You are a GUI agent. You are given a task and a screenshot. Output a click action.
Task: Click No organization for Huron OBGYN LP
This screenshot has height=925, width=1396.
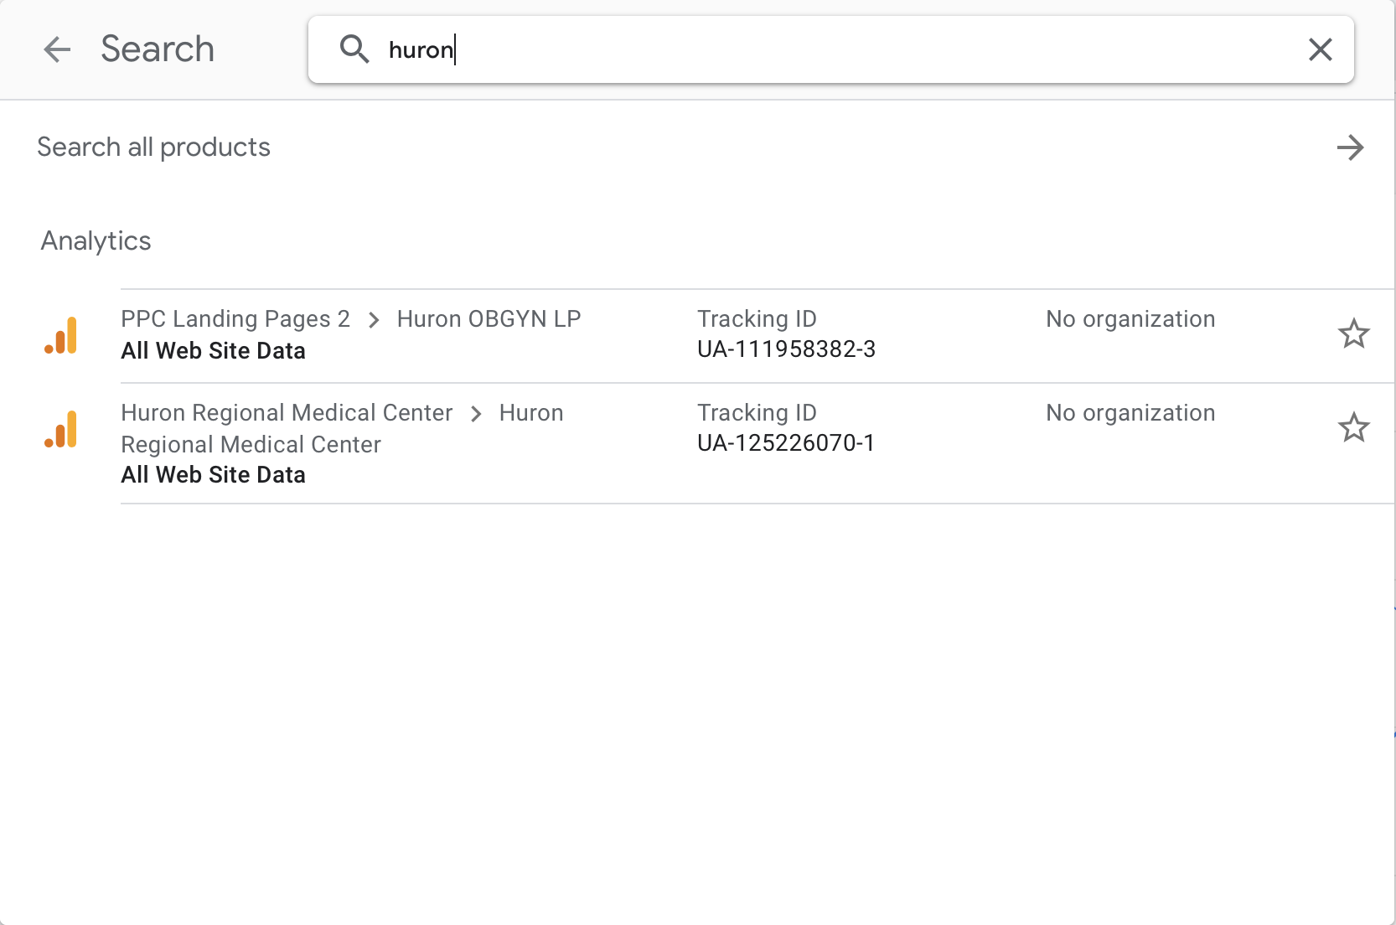tap(1130, 319)
